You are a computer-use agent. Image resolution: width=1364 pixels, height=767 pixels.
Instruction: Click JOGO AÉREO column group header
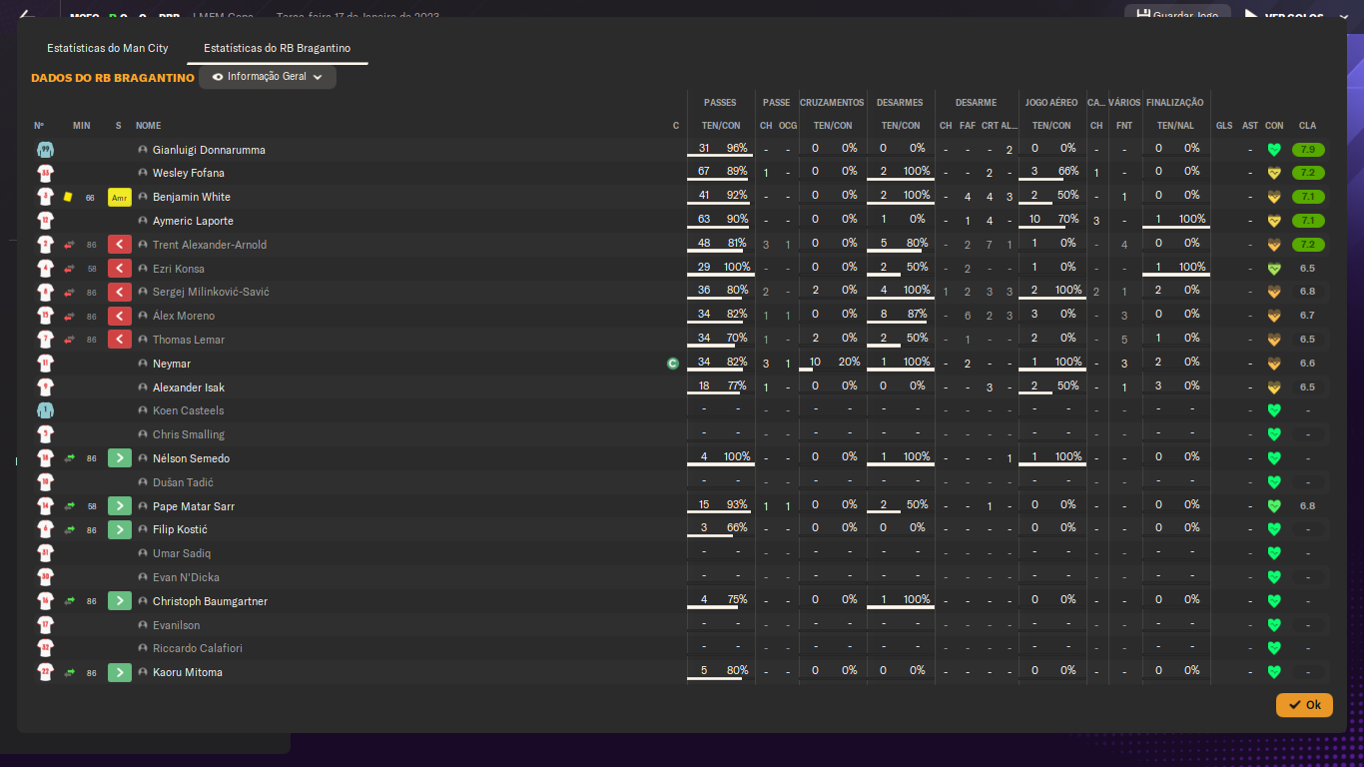(x=1051, y=103)
